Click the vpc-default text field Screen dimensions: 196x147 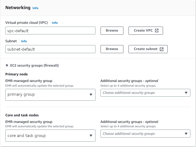point(50,31)
